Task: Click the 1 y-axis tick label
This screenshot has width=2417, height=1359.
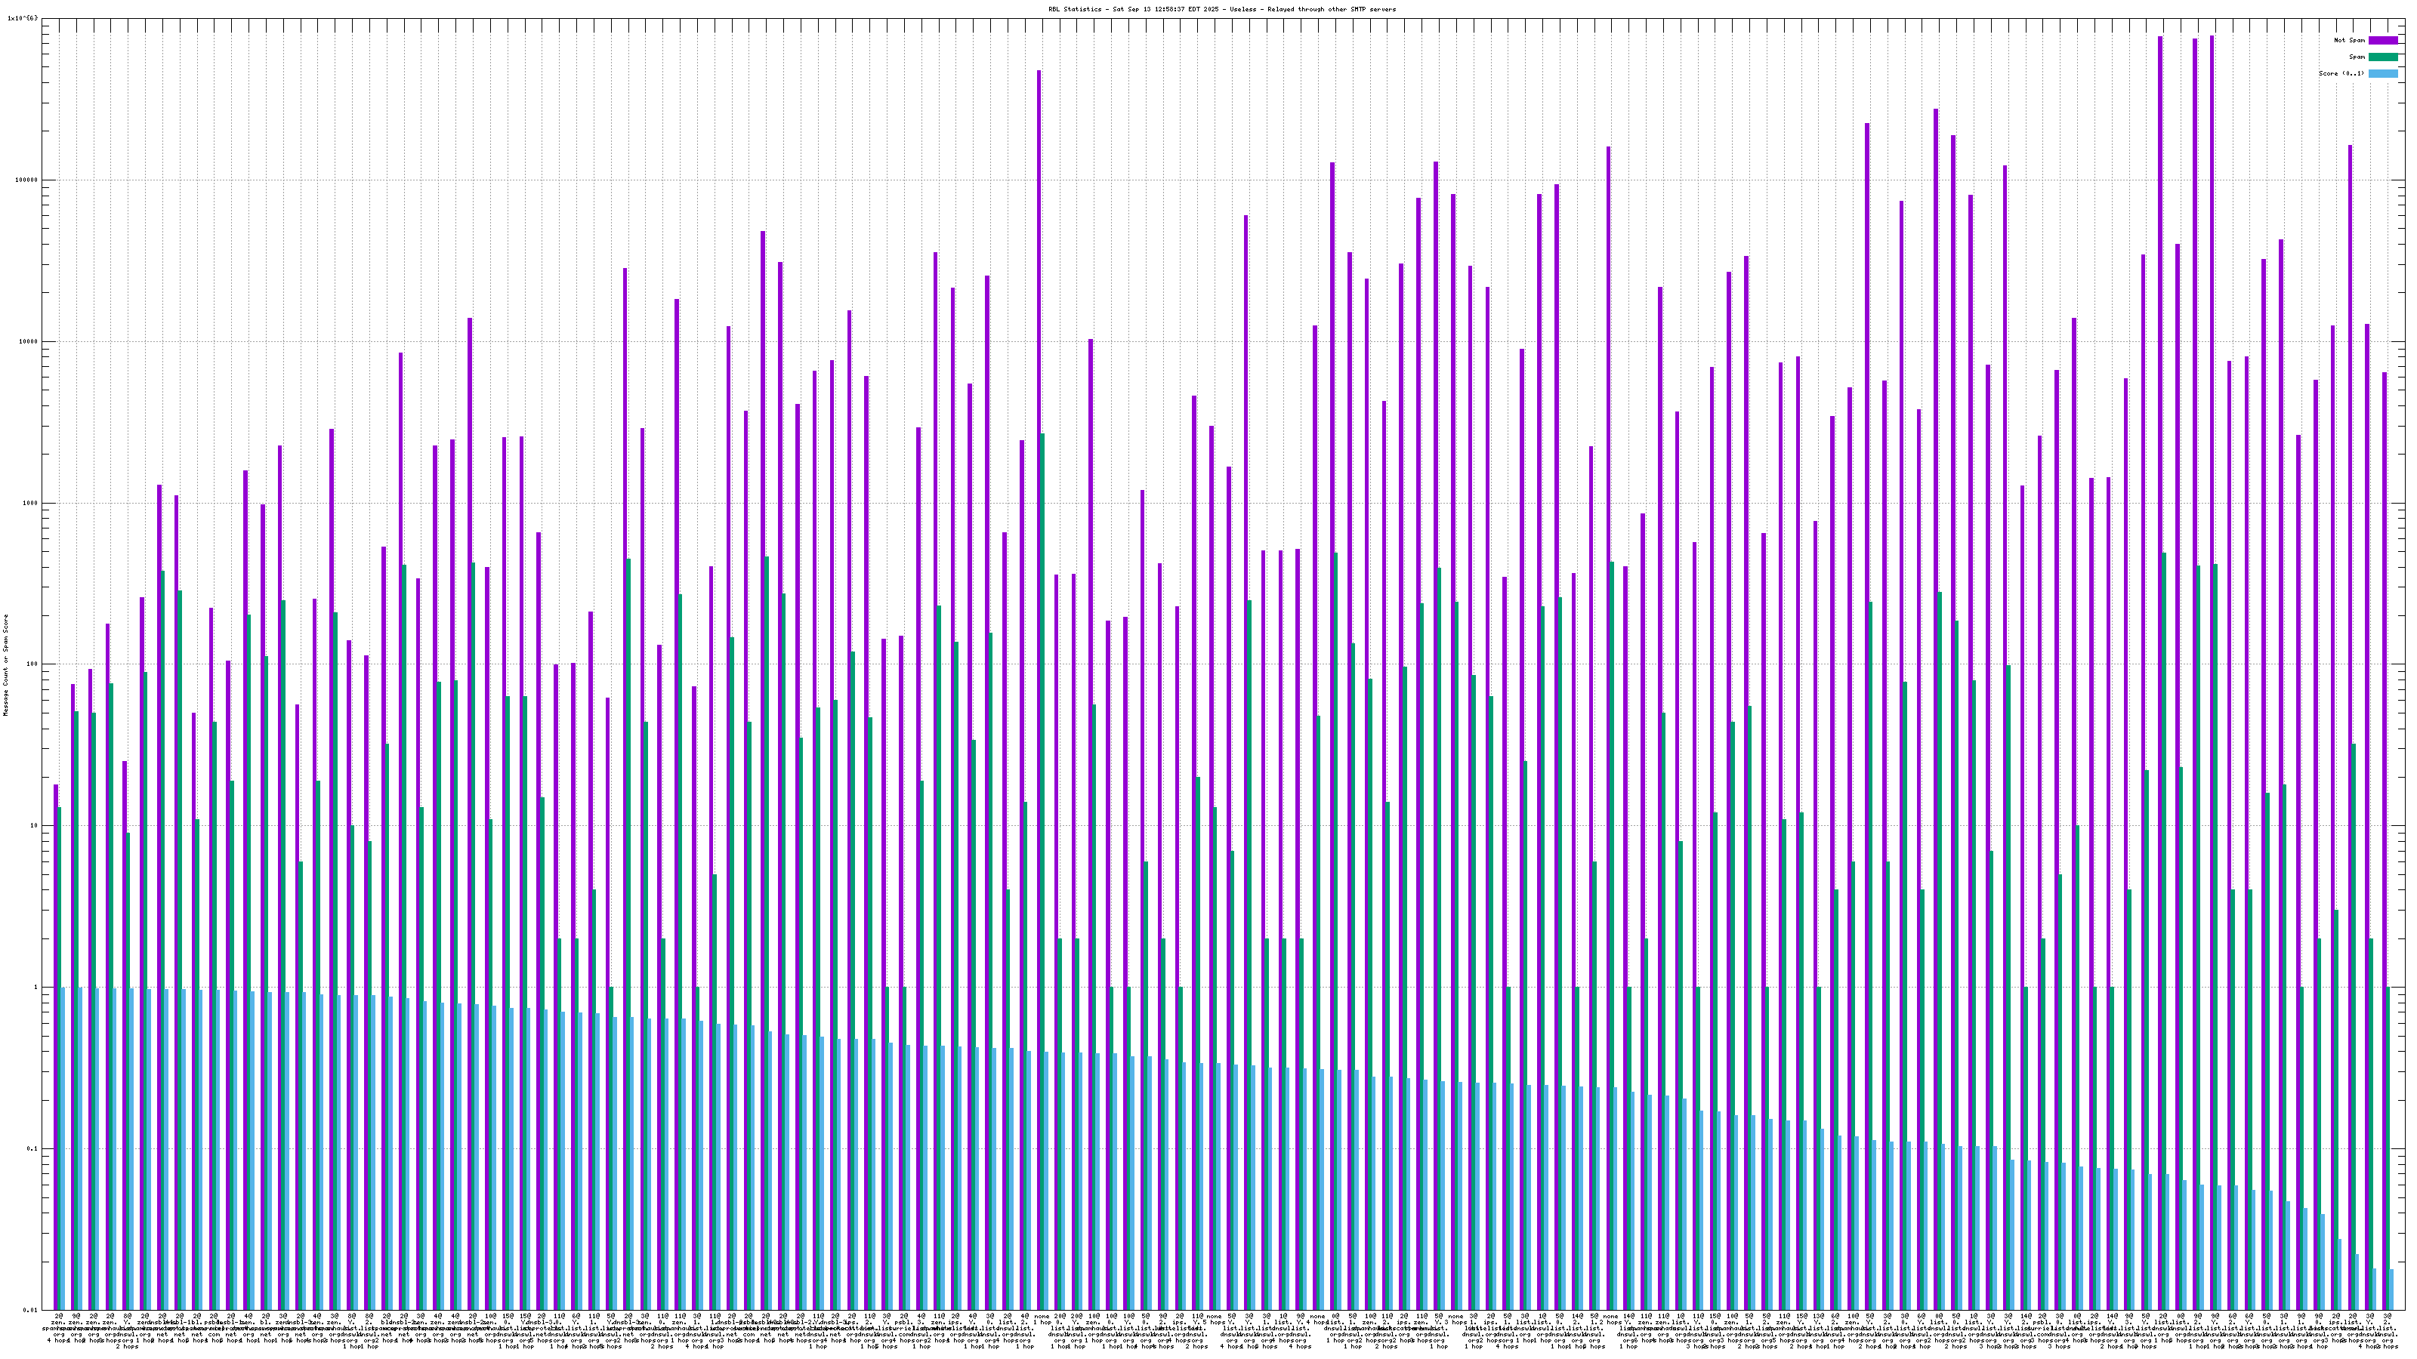Action: tap(36, 988)
